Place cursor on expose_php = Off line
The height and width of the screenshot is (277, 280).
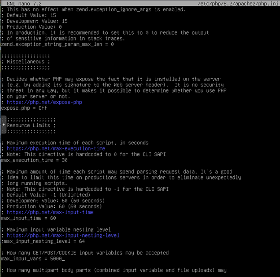[x=24, y=108]
